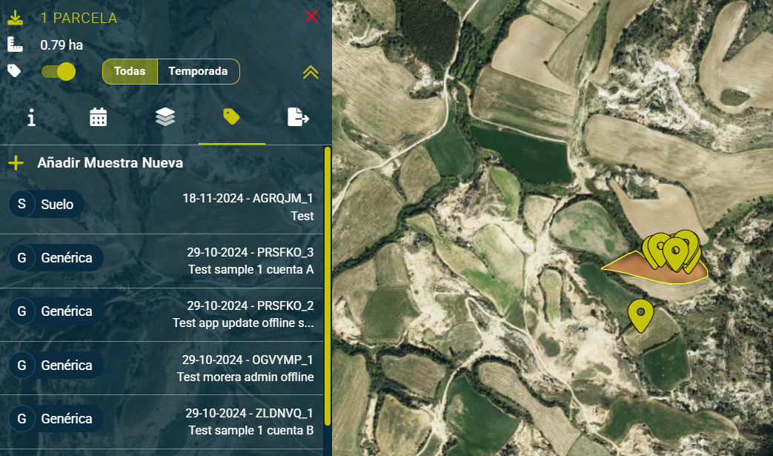Open sample PRSFKO_3 dated 29-10-2024
This screenshot has height=456, width=773.
[x=162, y=261]
